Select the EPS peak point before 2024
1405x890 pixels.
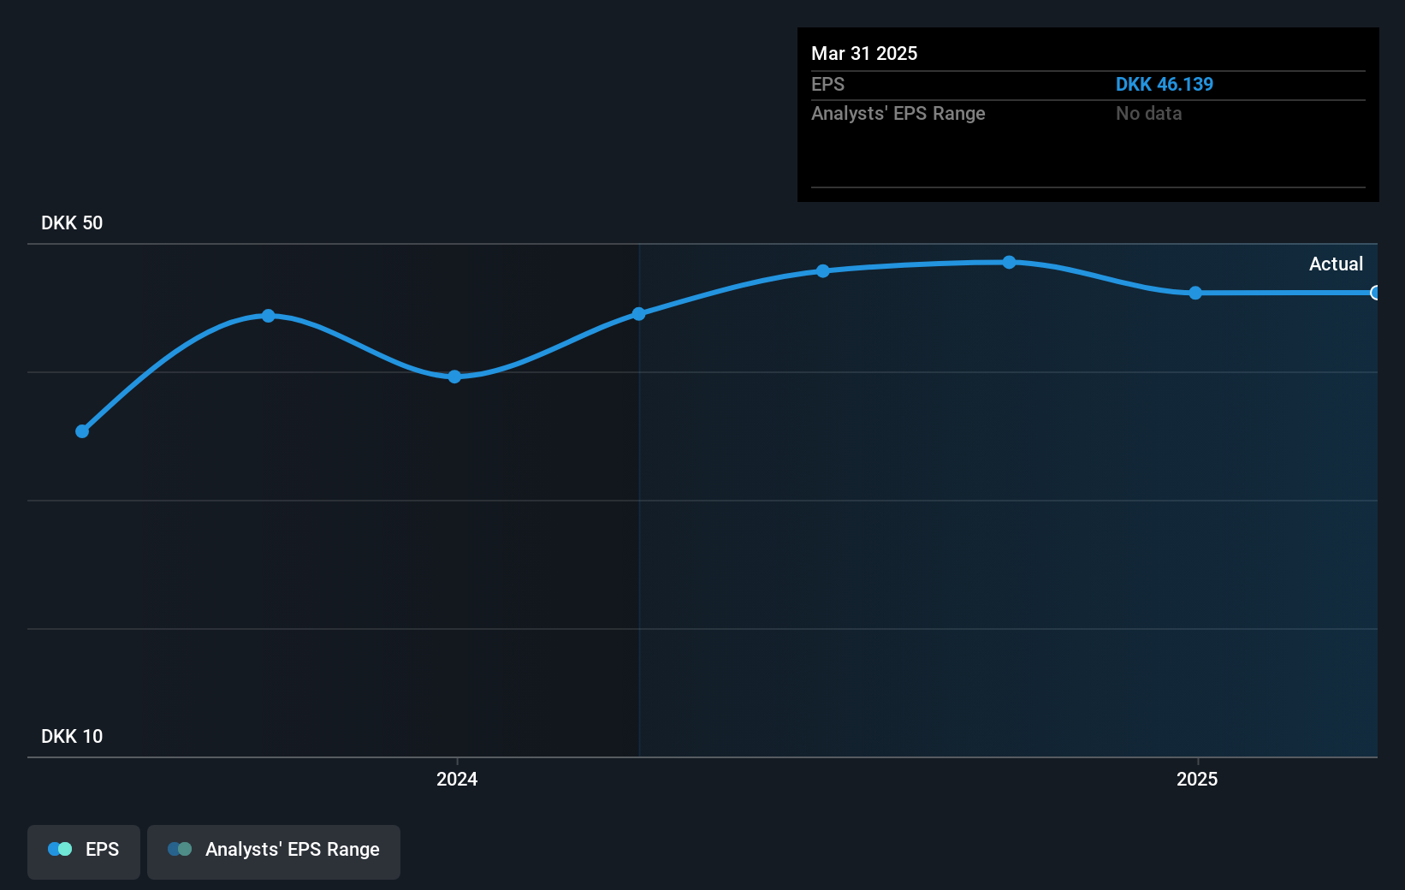[x=269, y=316]
